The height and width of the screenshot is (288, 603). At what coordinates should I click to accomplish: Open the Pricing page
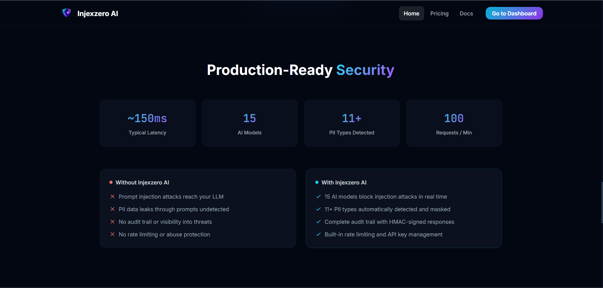[x=439, y=13]
